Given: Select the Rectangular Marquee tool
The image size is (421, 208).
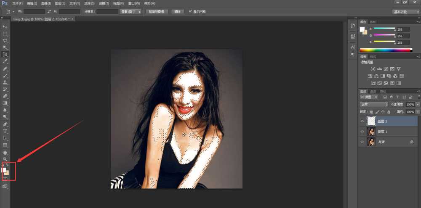Looking at the screenshot, I should click(x=5, y=34).
